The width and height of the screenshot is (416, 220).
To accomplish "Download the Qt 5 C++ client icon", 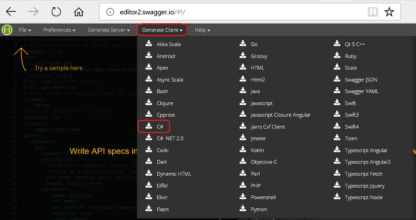I will click(337, 43).
